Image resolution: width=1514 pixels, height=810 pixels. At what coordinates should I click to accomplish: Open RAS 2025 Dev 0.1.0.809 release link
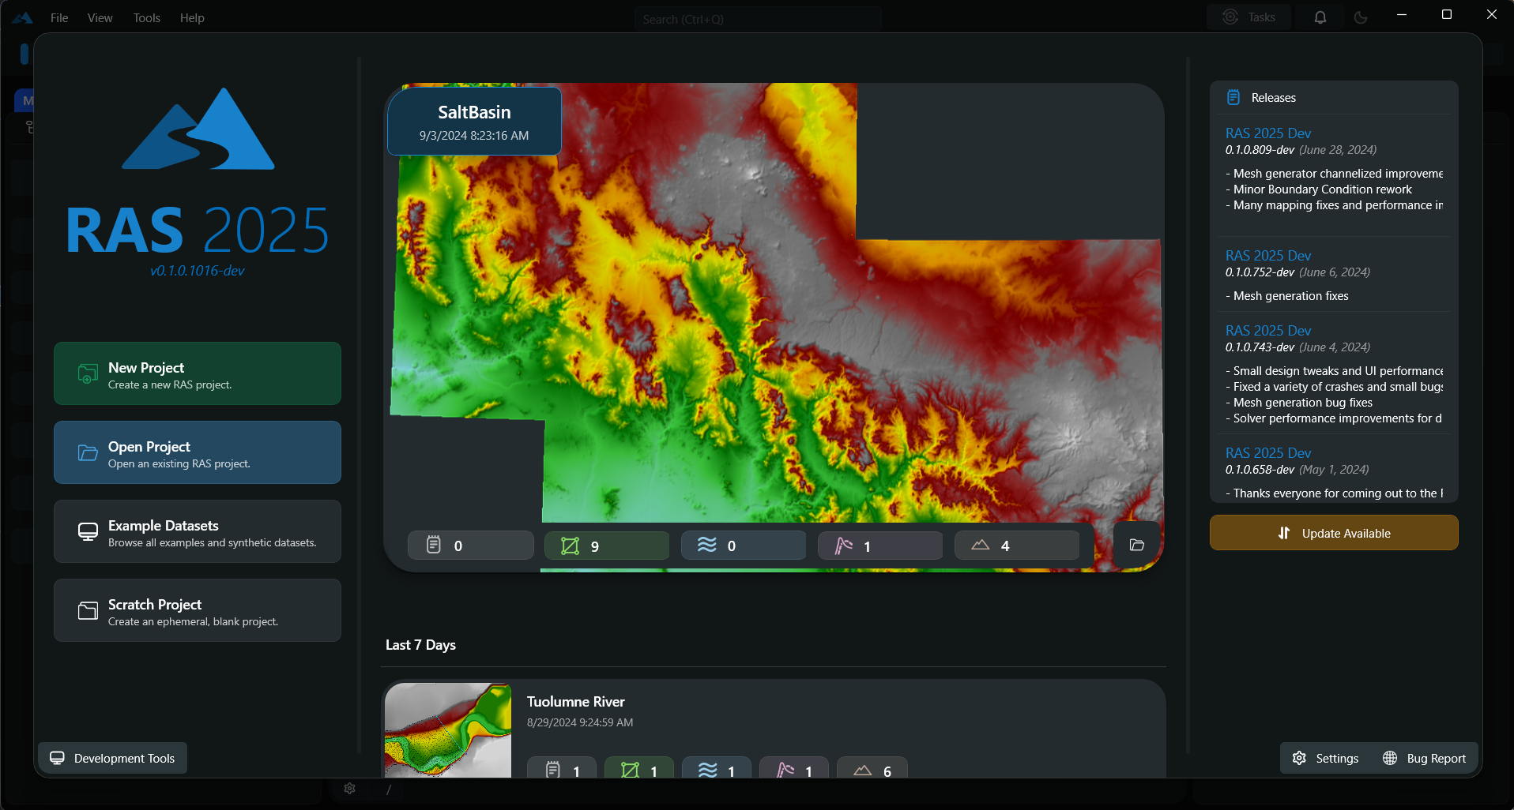[x=1267, y=133]
